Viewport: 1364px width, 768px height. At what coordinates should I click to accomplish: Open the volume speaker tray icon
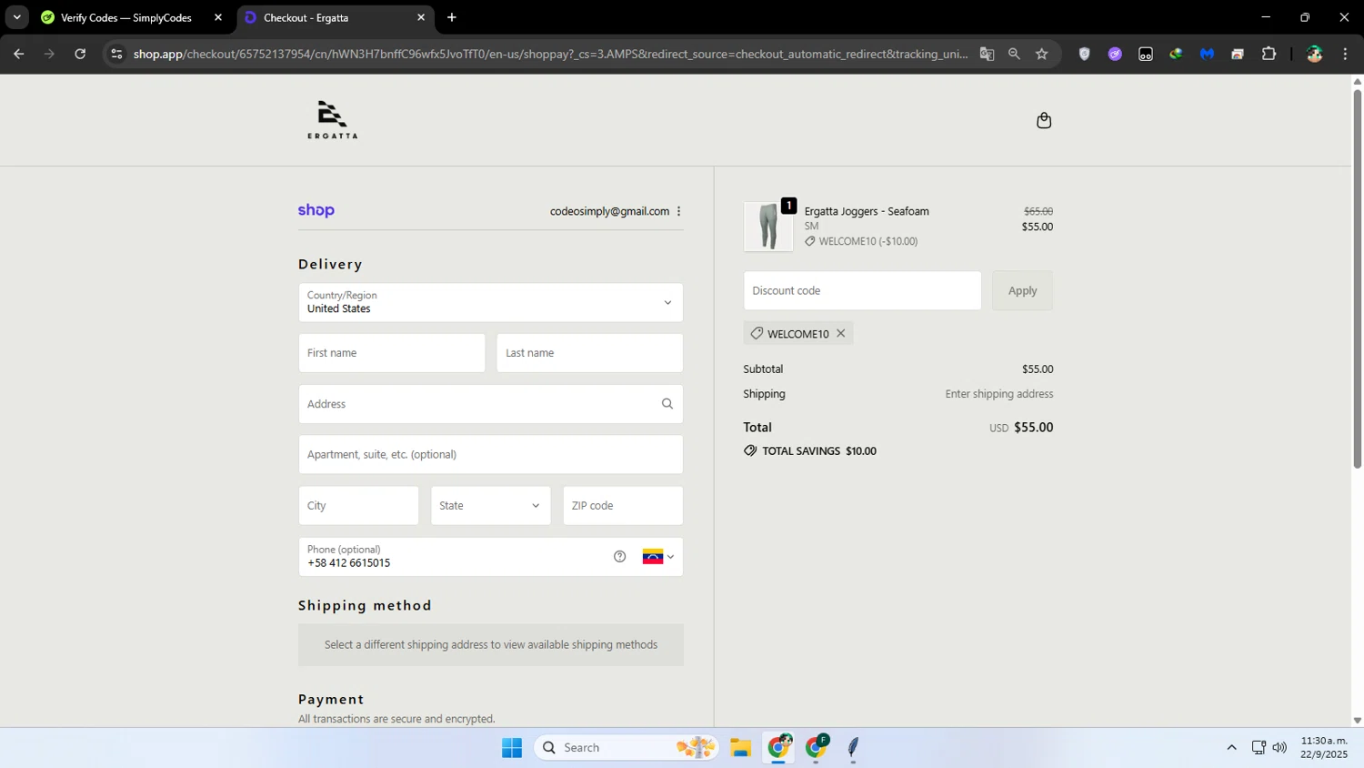1279,747
